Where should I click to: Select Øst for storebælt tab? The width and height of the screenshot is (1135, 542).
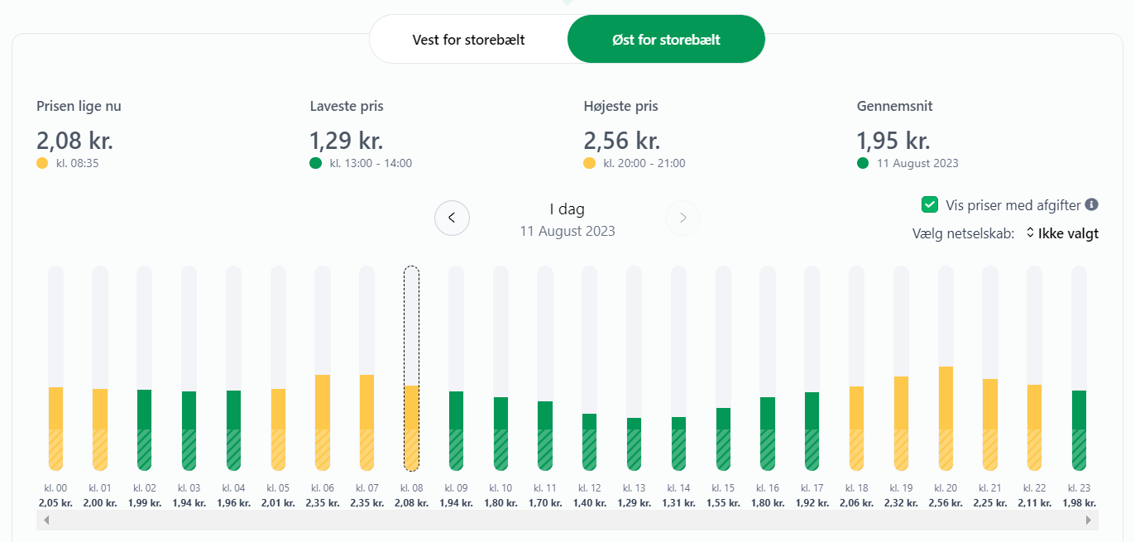(x=666, y=40)
